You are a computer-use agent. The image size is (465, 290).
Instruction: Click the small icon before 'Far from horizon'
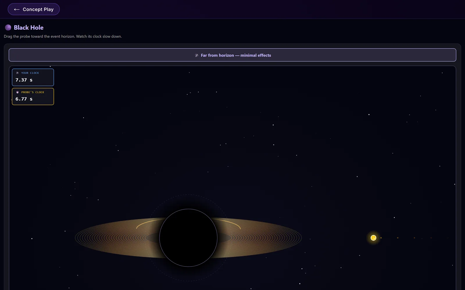point(197,55)
